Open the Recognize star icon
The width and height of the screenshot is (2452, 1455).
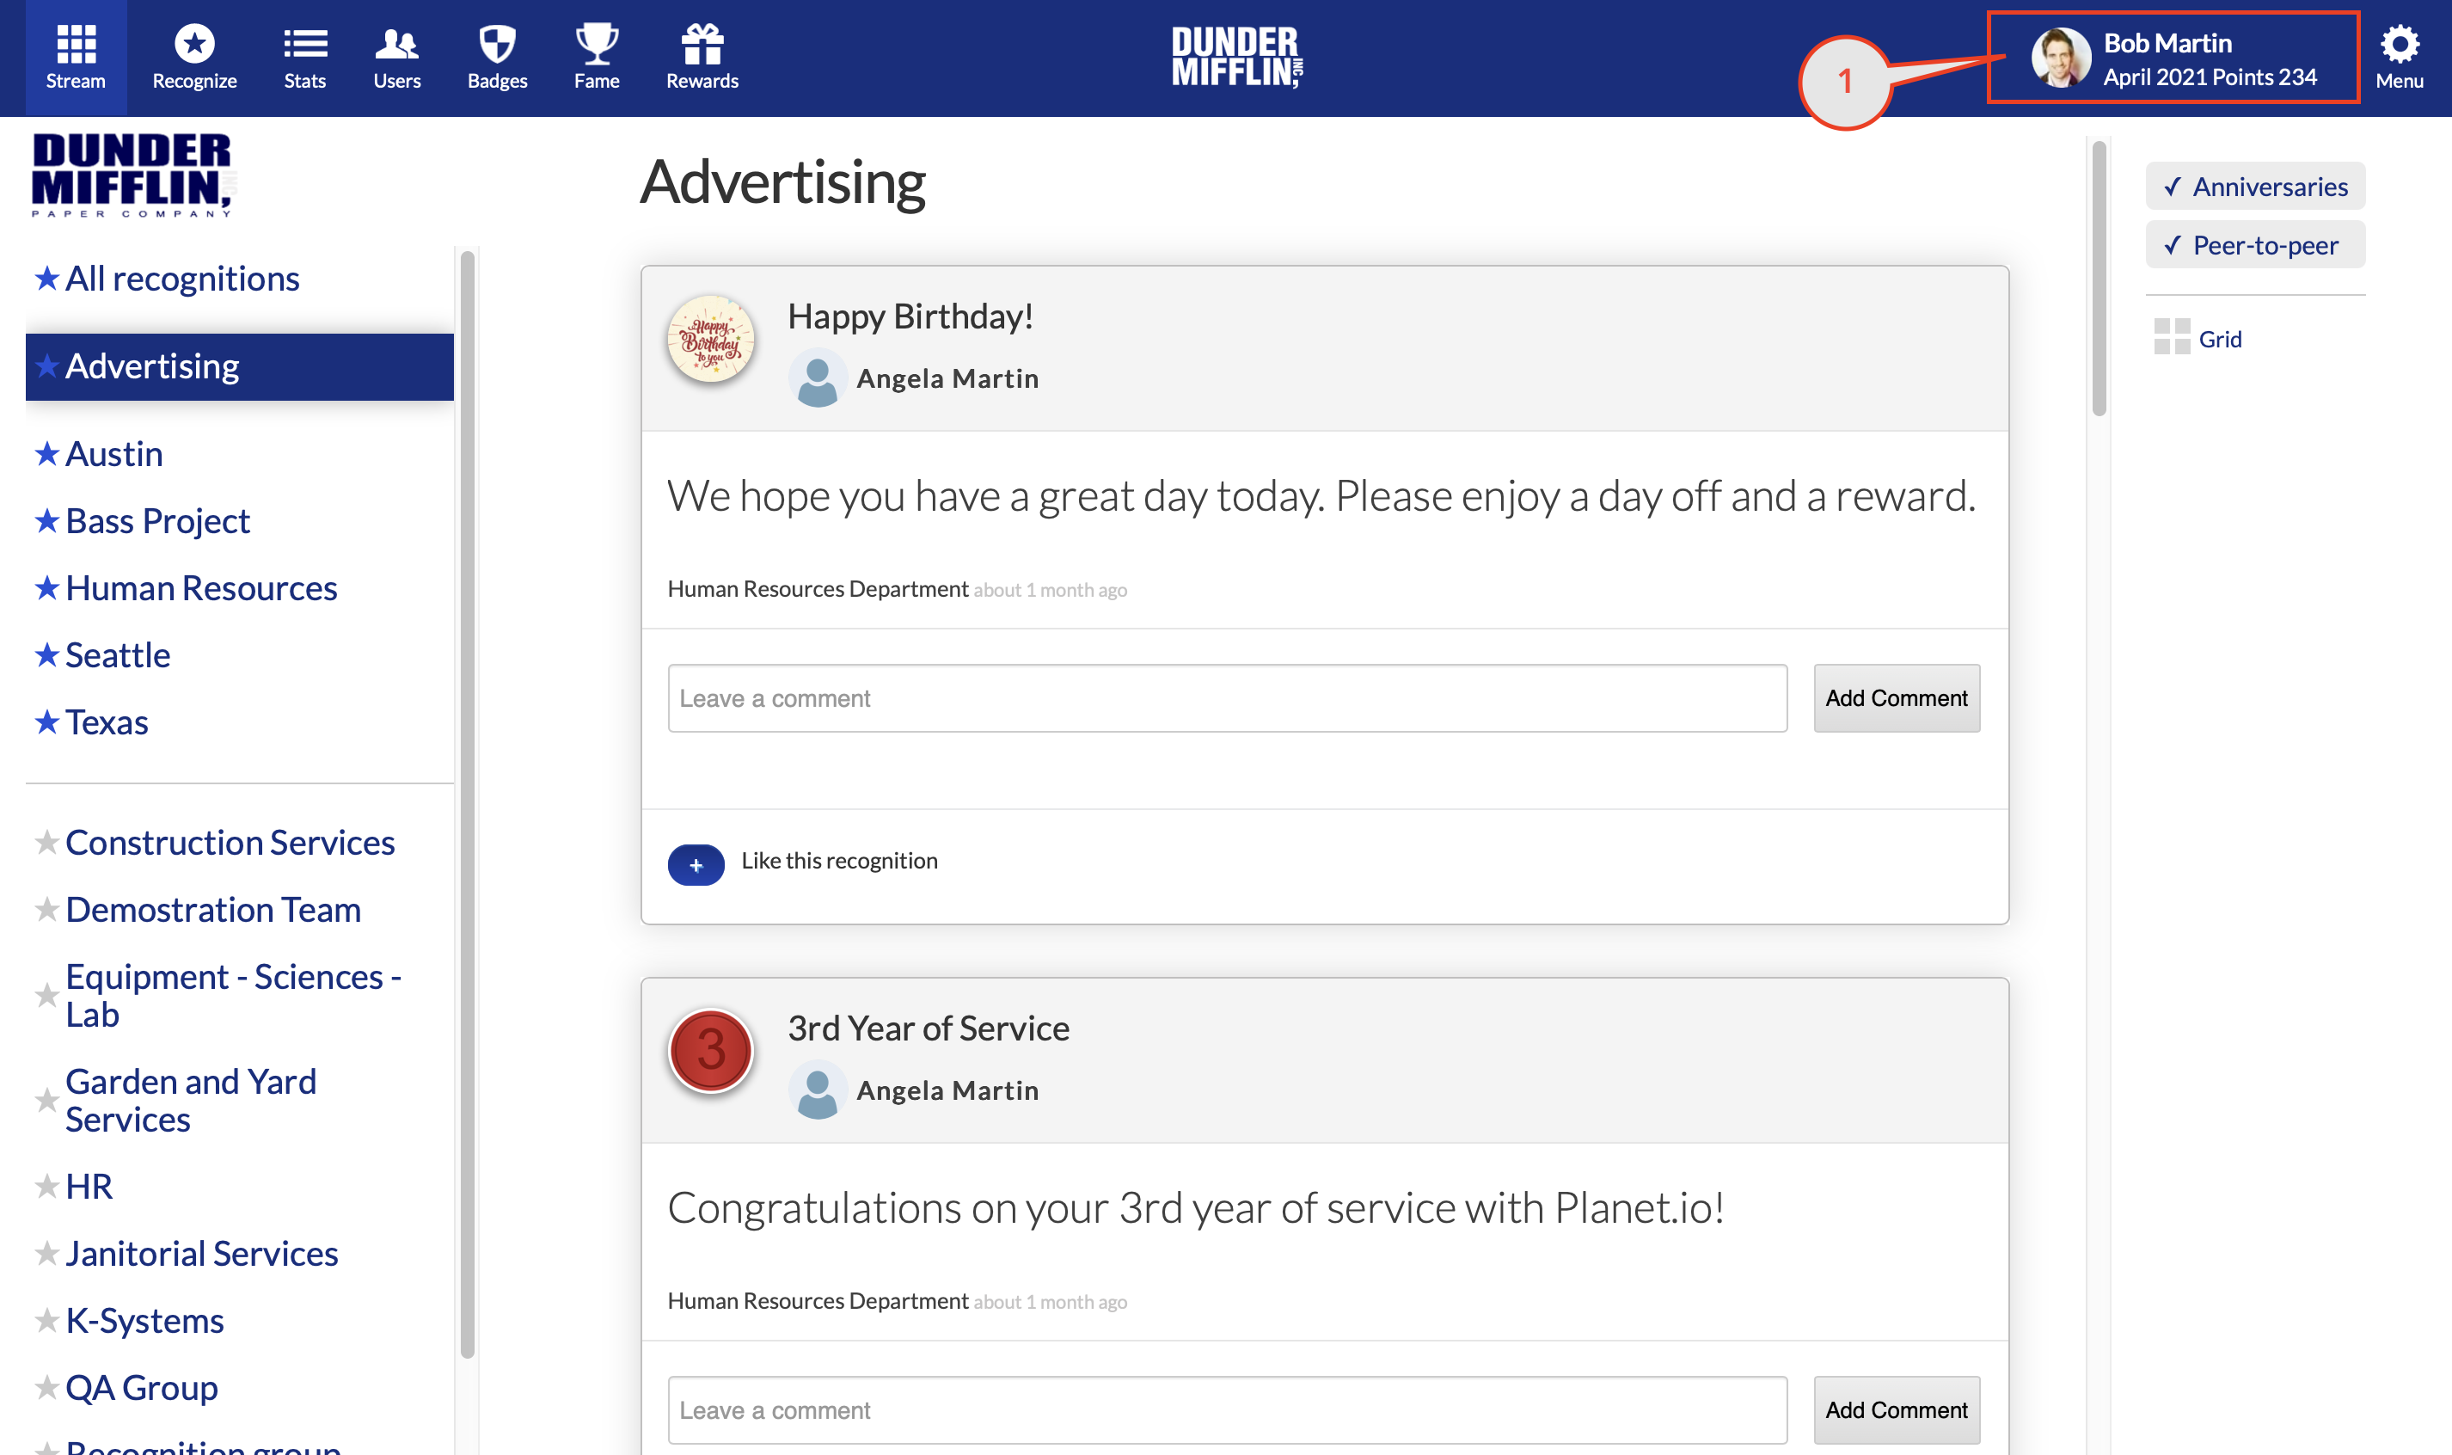(194, 44)
